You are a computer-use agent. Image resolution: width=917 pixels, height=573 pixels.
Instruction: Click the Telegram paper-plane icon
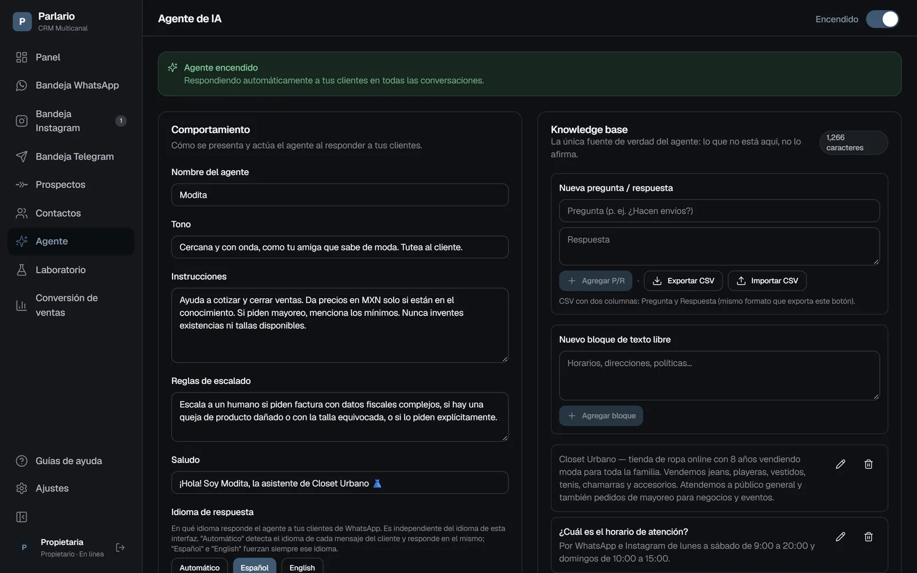click(x=22, y=156)
